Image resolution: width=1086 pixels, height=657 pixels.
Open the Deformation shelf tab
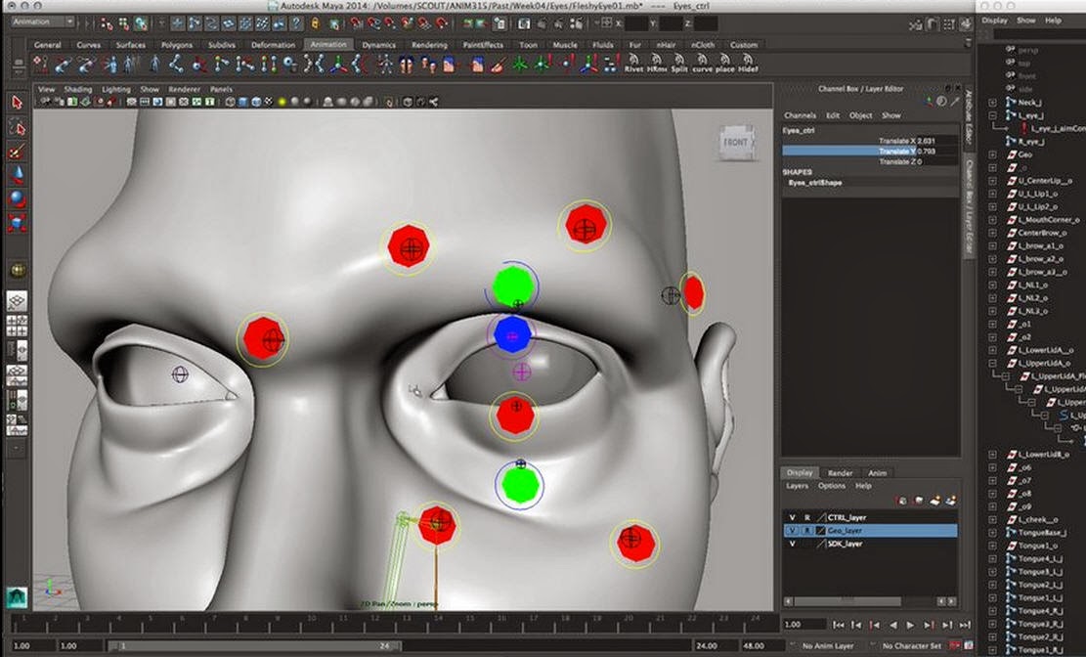tap(273, 44)
